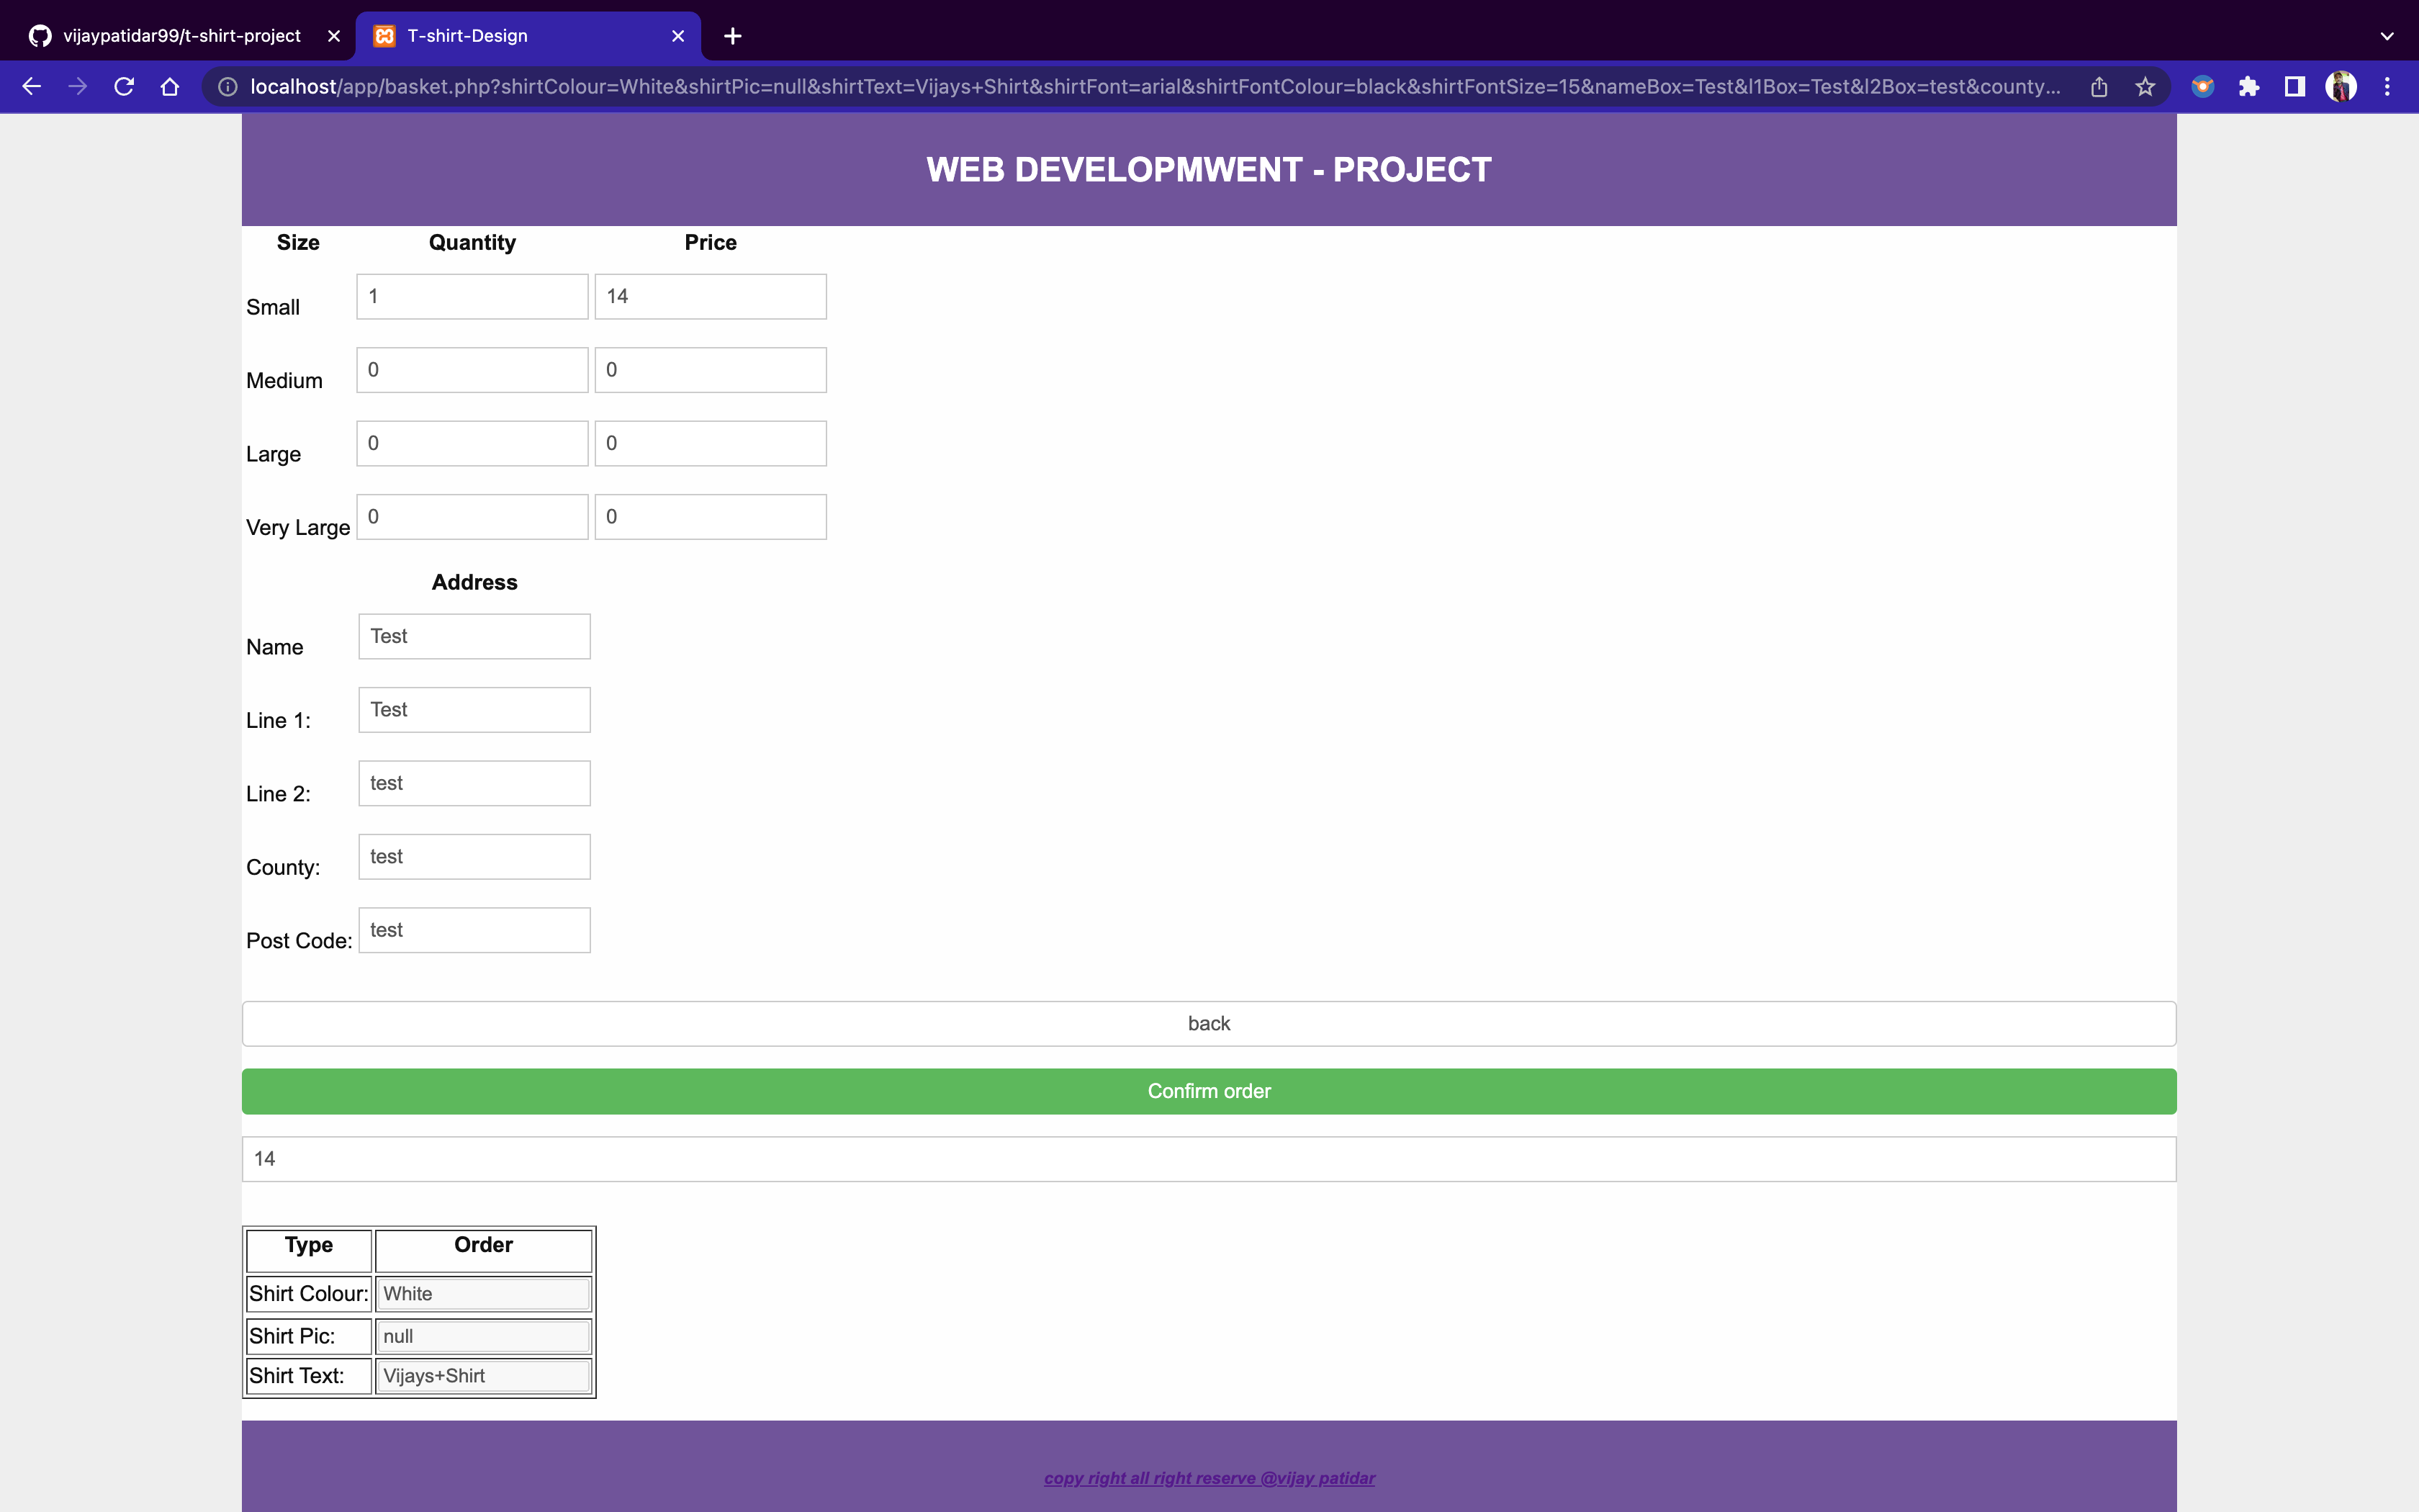Follow the copyright link by vijay patidar
This screenshot has height=1512, width=2419.
[x=1209, y=1477]
